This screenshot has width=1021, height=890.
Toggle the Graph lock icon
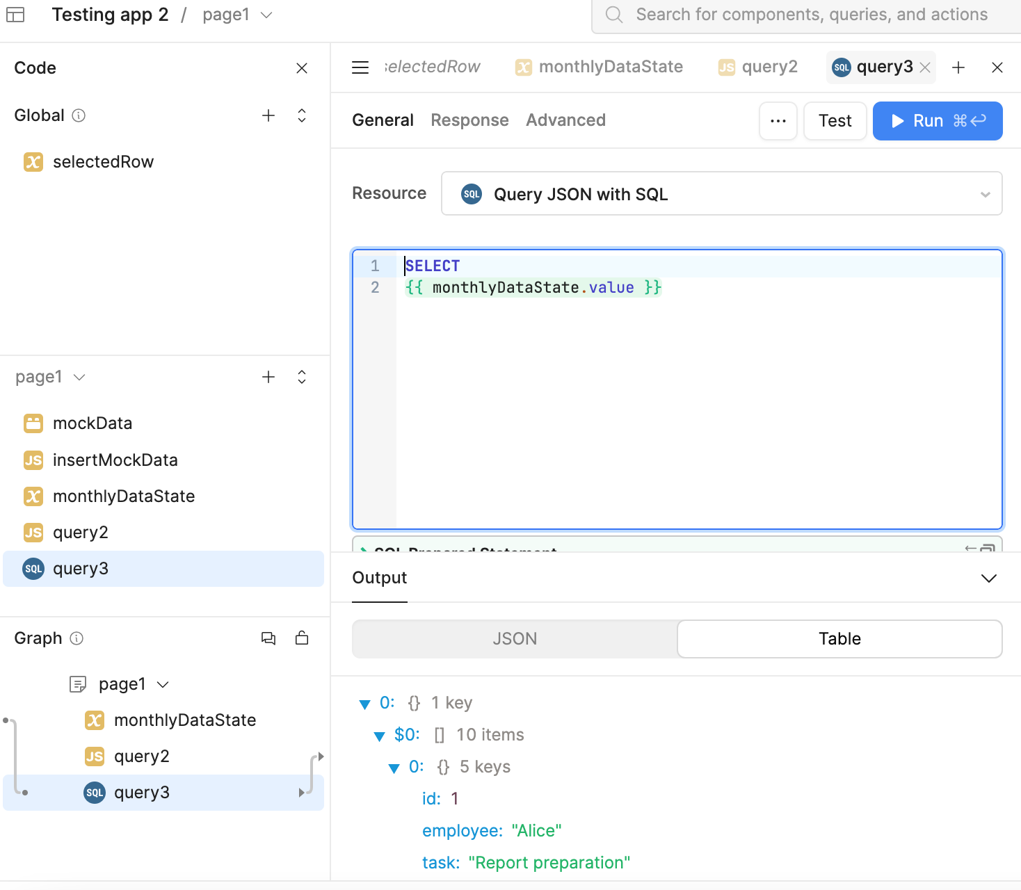click(302, 638)
